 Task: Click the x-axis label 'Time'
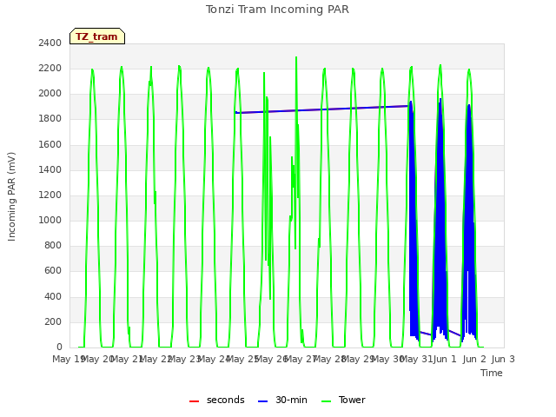(x=492, y=373)
